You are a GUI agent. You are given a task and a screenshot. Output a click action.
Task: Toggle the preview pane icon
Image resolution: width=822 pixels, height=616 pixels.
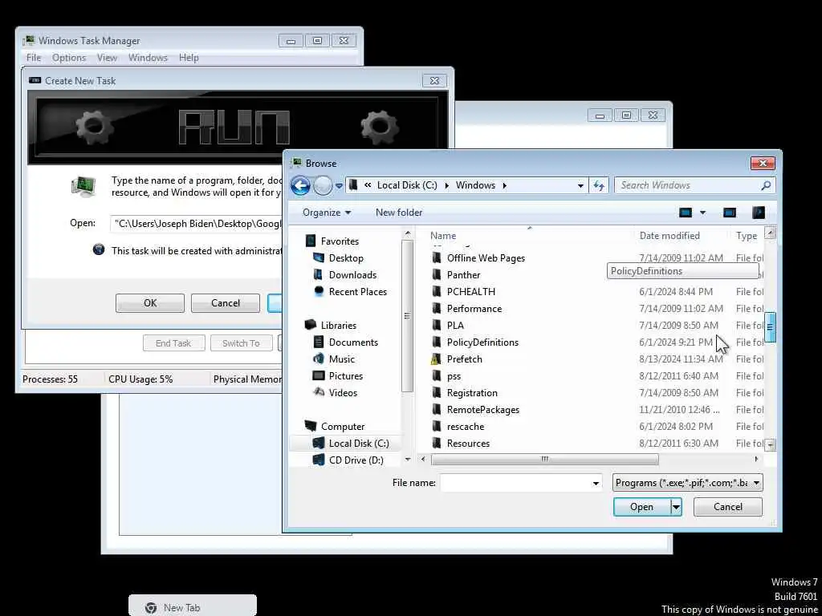[729, 213]
